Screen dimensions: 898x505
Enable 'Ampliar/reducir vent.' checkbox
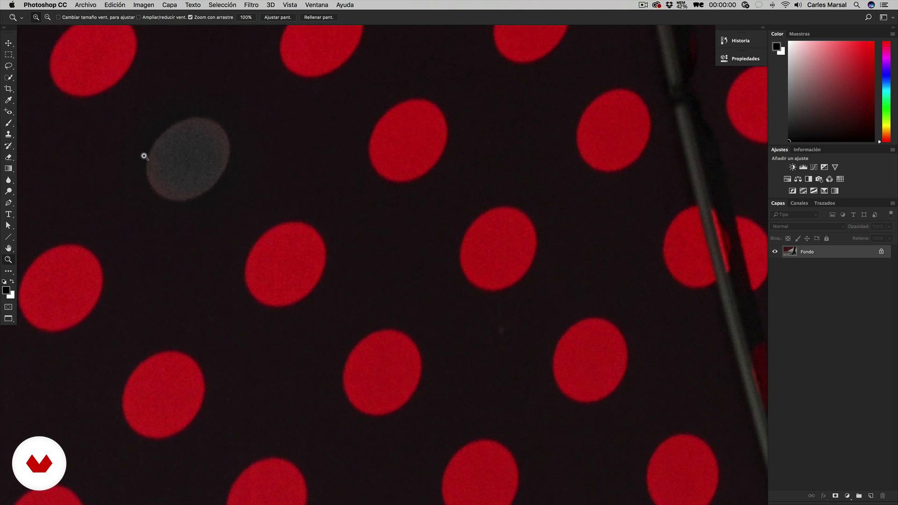pos(138,17)
